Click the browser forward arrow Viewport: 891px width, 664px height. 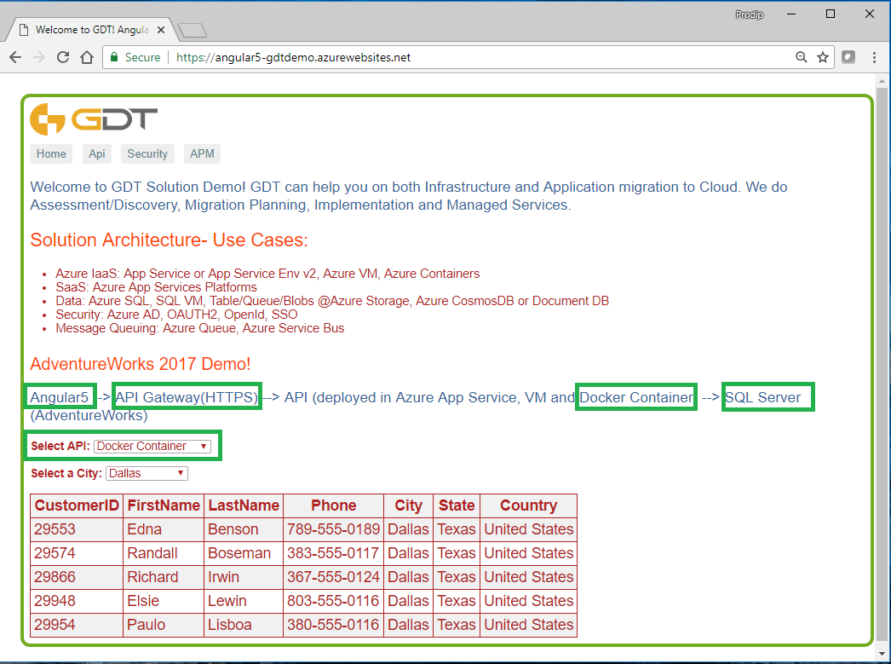point(39,57)
